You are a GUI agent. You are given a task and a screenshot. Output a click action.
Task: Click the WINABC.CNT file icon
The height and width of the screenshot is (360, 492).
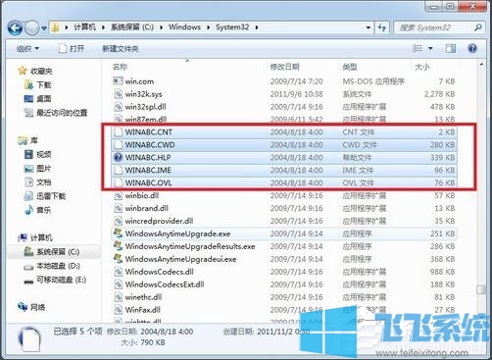[x=118, y=132]
